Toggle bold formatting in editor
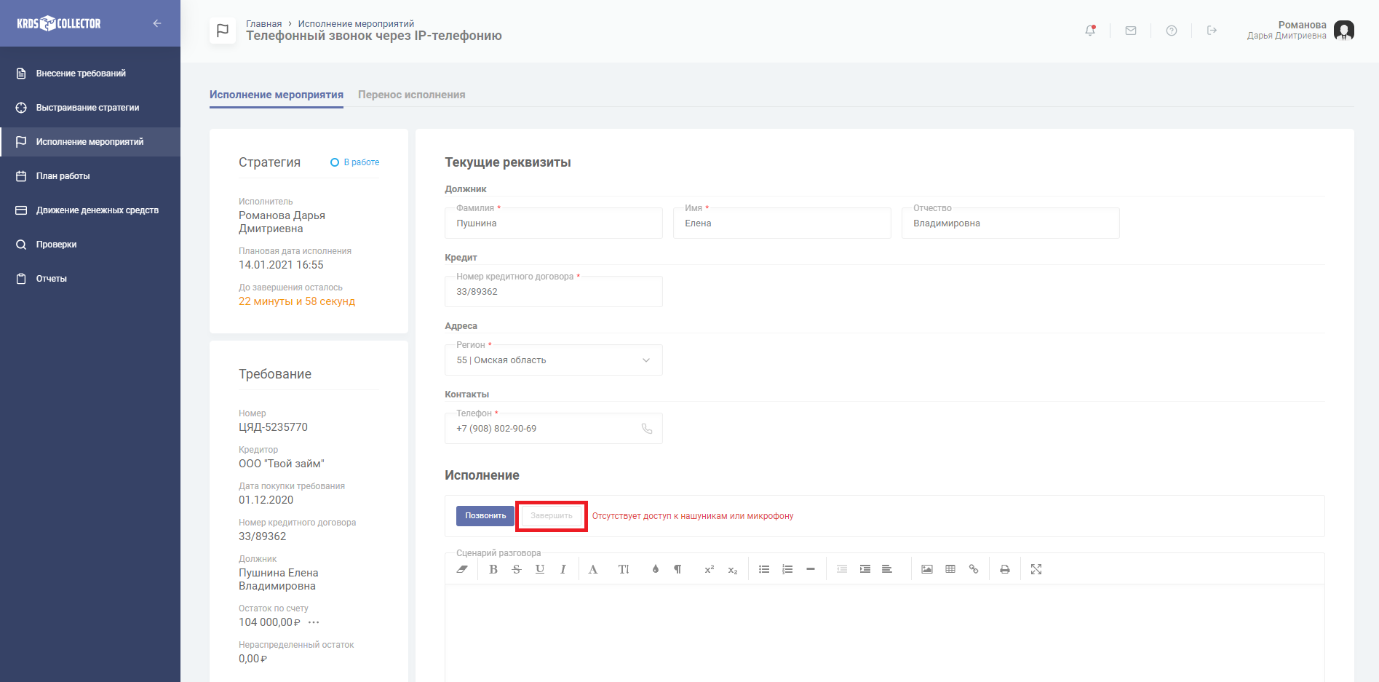Screen dimensions: 1379x682 493,569
